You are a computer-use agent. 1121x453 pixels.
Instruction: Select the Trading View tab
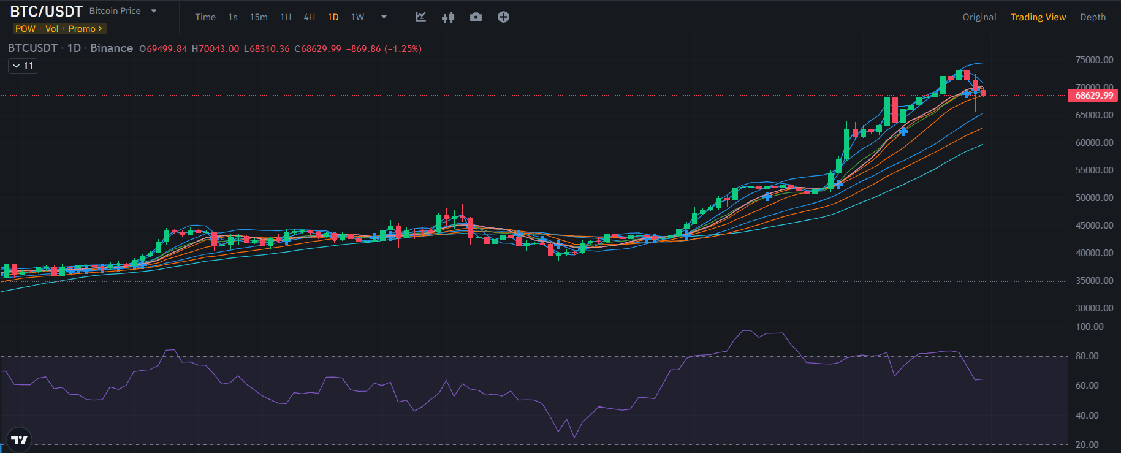point(1038,17)
